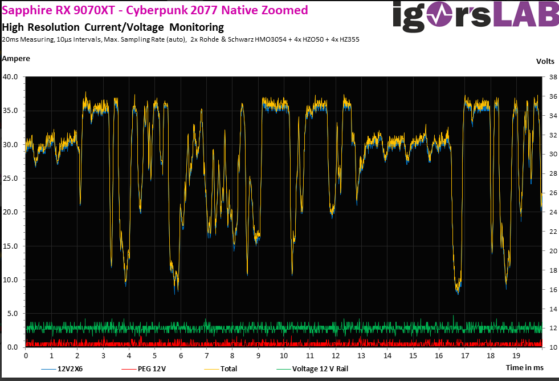Click the red PEG 12V trace at 7 ms

pos(206,344)
